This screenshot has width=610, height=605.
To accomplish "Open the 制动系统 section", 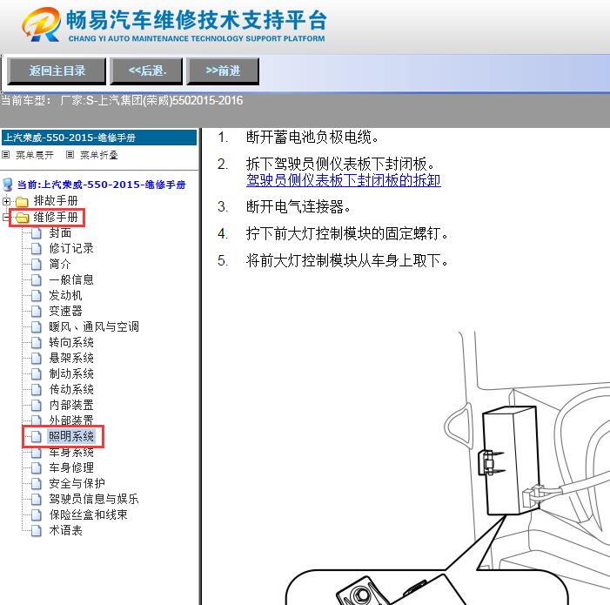I will [x=71, y=373].
